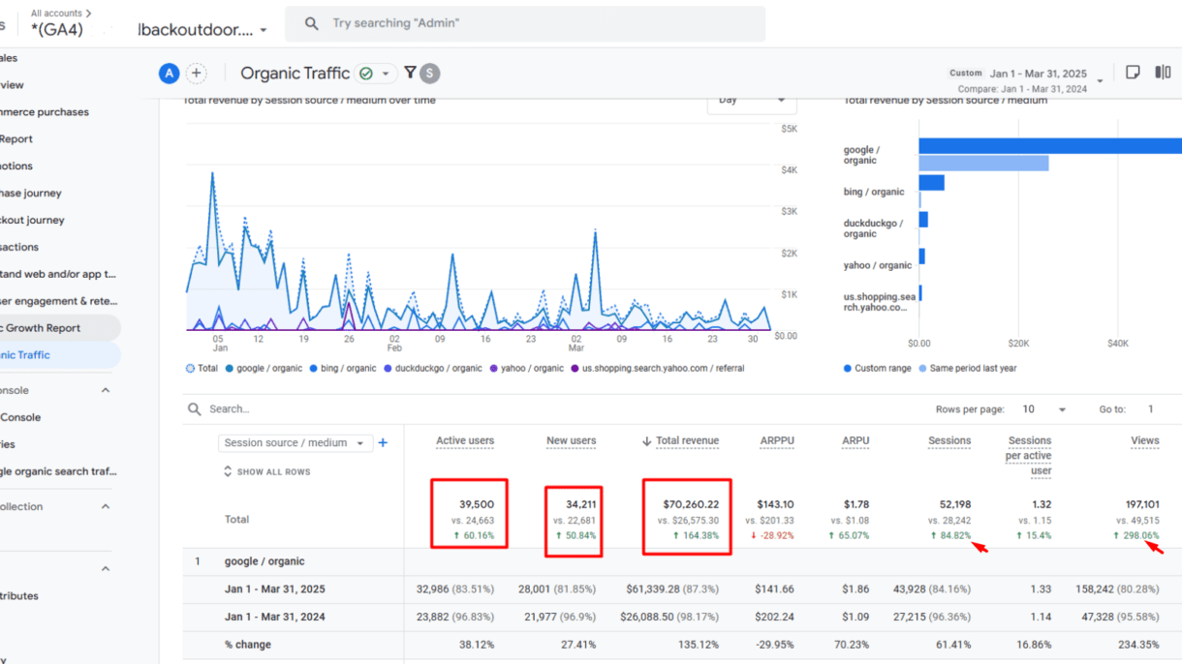Open the filter funnel icon beside report title

click(410, 73)
